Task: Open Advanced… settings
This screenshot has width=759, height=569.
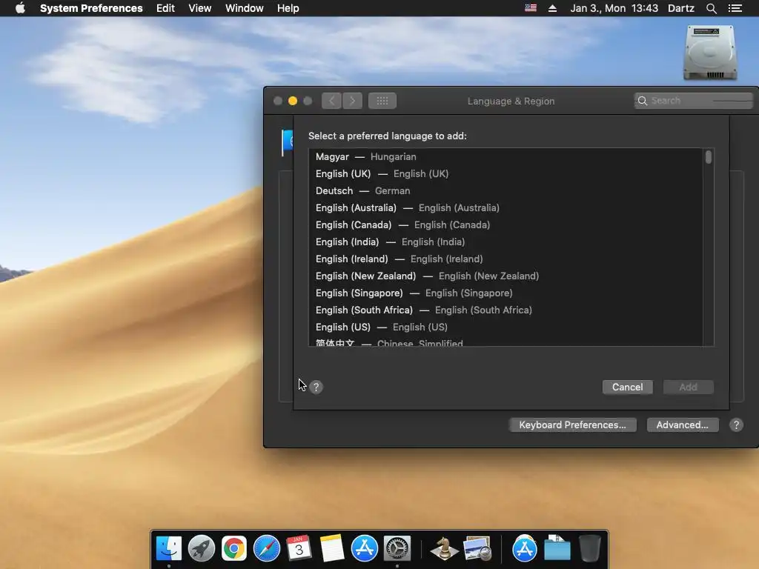Action: coord(683,425)
